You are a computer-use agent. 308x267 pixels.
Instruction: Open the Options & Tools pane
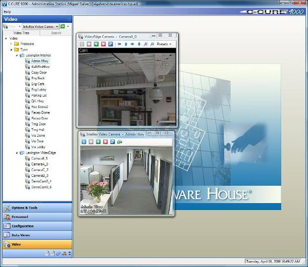click(37, 208)
